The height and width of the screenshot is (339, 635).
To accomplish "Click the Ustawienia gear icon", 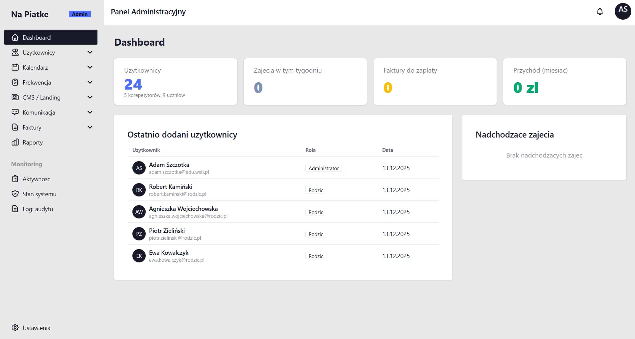I will pos(15,328).
